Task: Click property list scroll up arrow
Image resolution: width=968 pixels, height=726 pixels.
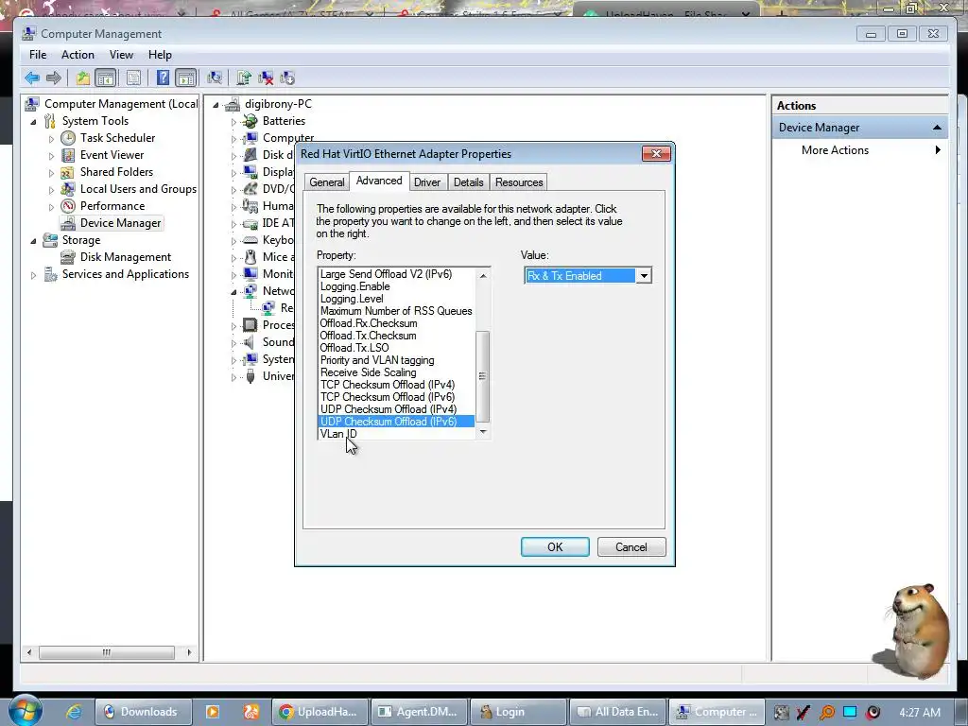Action: pos(483,275)
